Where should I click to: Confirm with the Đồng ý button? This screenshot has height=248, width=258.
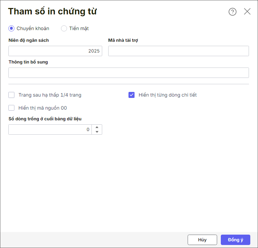235,240
